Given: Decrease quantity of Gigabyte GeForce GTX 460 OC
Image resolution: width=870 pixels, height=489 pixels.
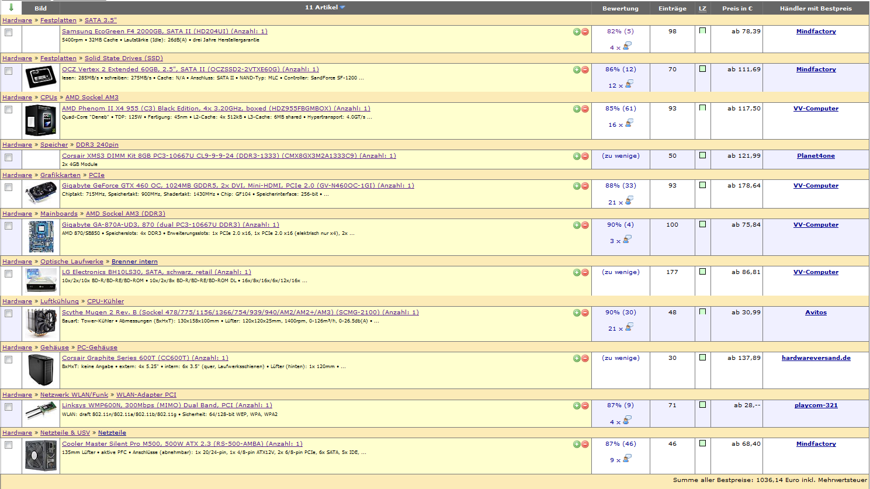Looking at the screenshot, I should click(585, 186).
